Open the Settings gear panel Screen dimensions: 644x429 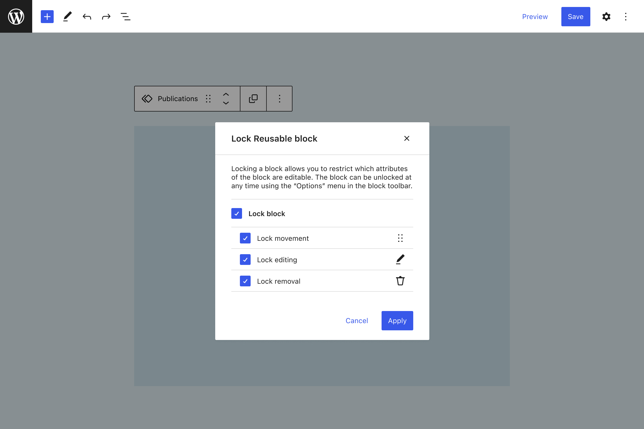click(606, 17)
